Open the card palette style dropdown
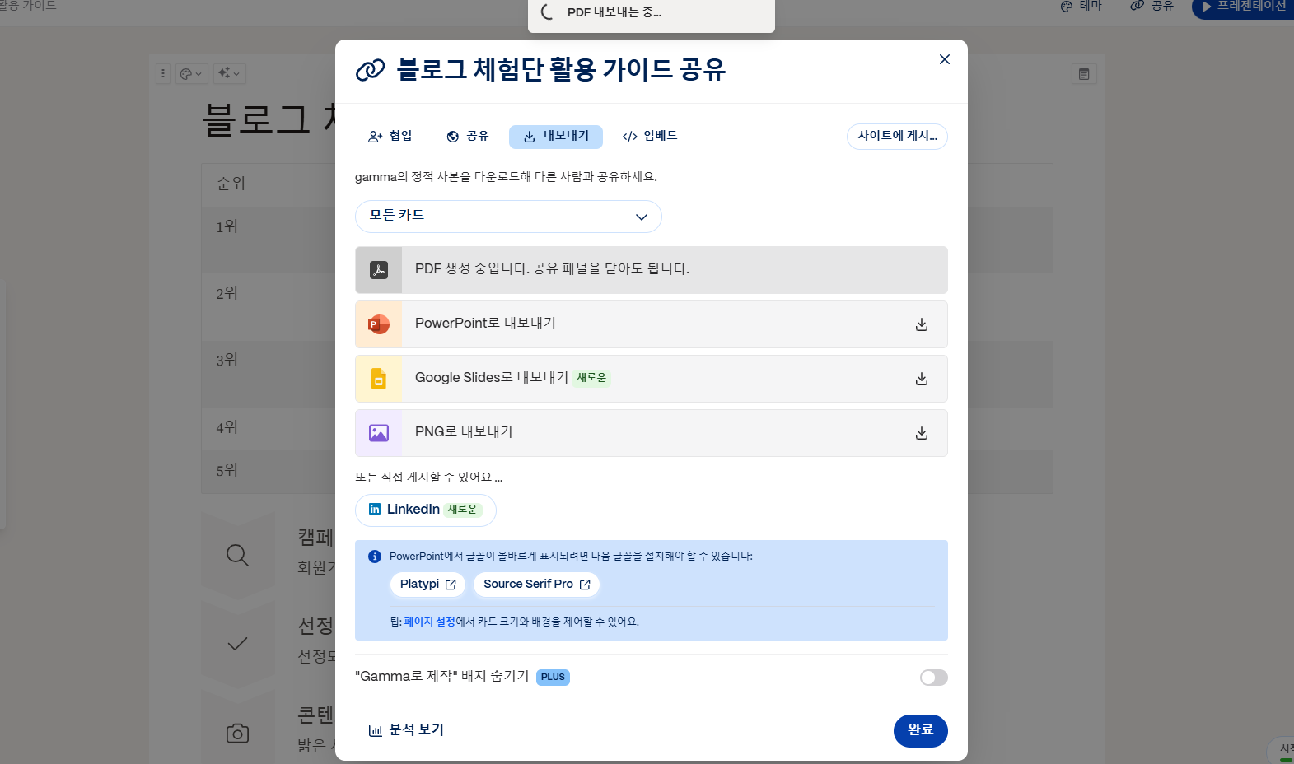Viewport: 1294px width, 764px height. point(191,73)
